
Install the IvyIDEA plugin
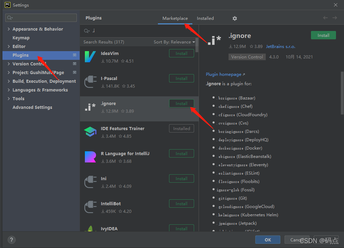pos(182,228)
